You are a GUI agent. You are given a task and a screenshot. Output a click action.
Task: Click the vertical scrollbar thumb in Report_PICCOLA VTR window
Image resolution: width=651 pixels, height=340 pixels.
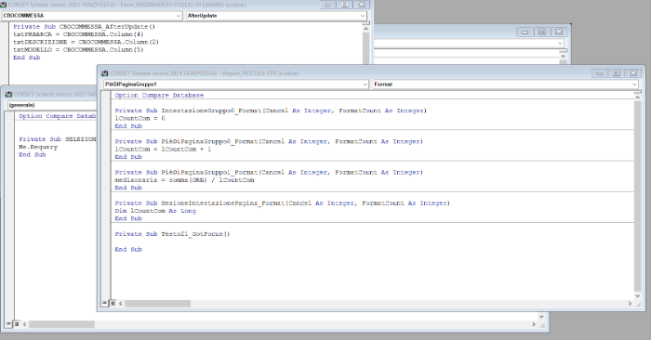click(638, 196)
